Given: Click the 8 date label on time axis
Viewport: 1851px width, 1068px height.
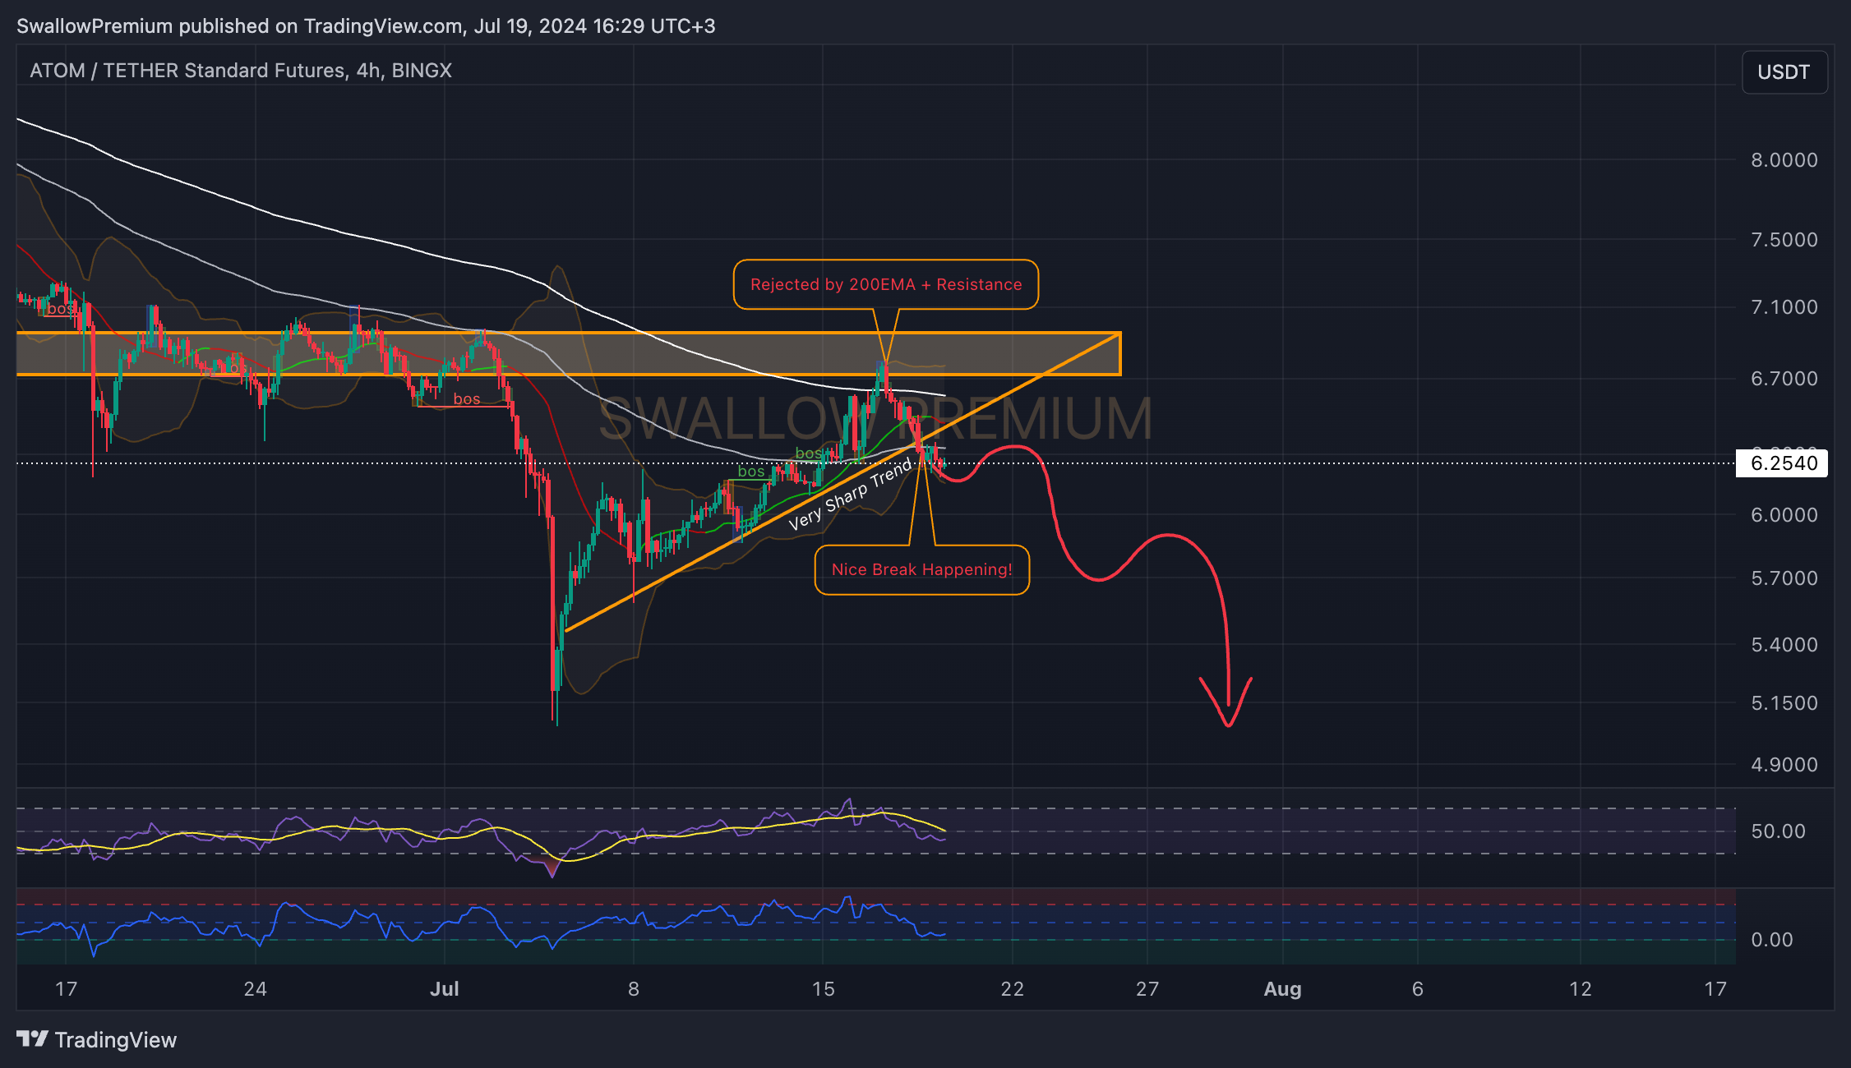Looking at the screenshot, I should pos(634,989).
